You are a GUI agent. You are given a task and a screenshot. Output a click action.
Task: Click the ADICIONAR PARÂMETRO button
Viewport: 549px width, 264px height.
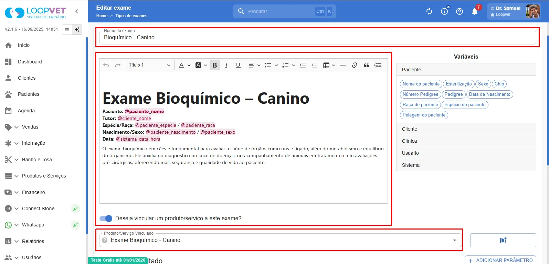[x=500, y=260]
